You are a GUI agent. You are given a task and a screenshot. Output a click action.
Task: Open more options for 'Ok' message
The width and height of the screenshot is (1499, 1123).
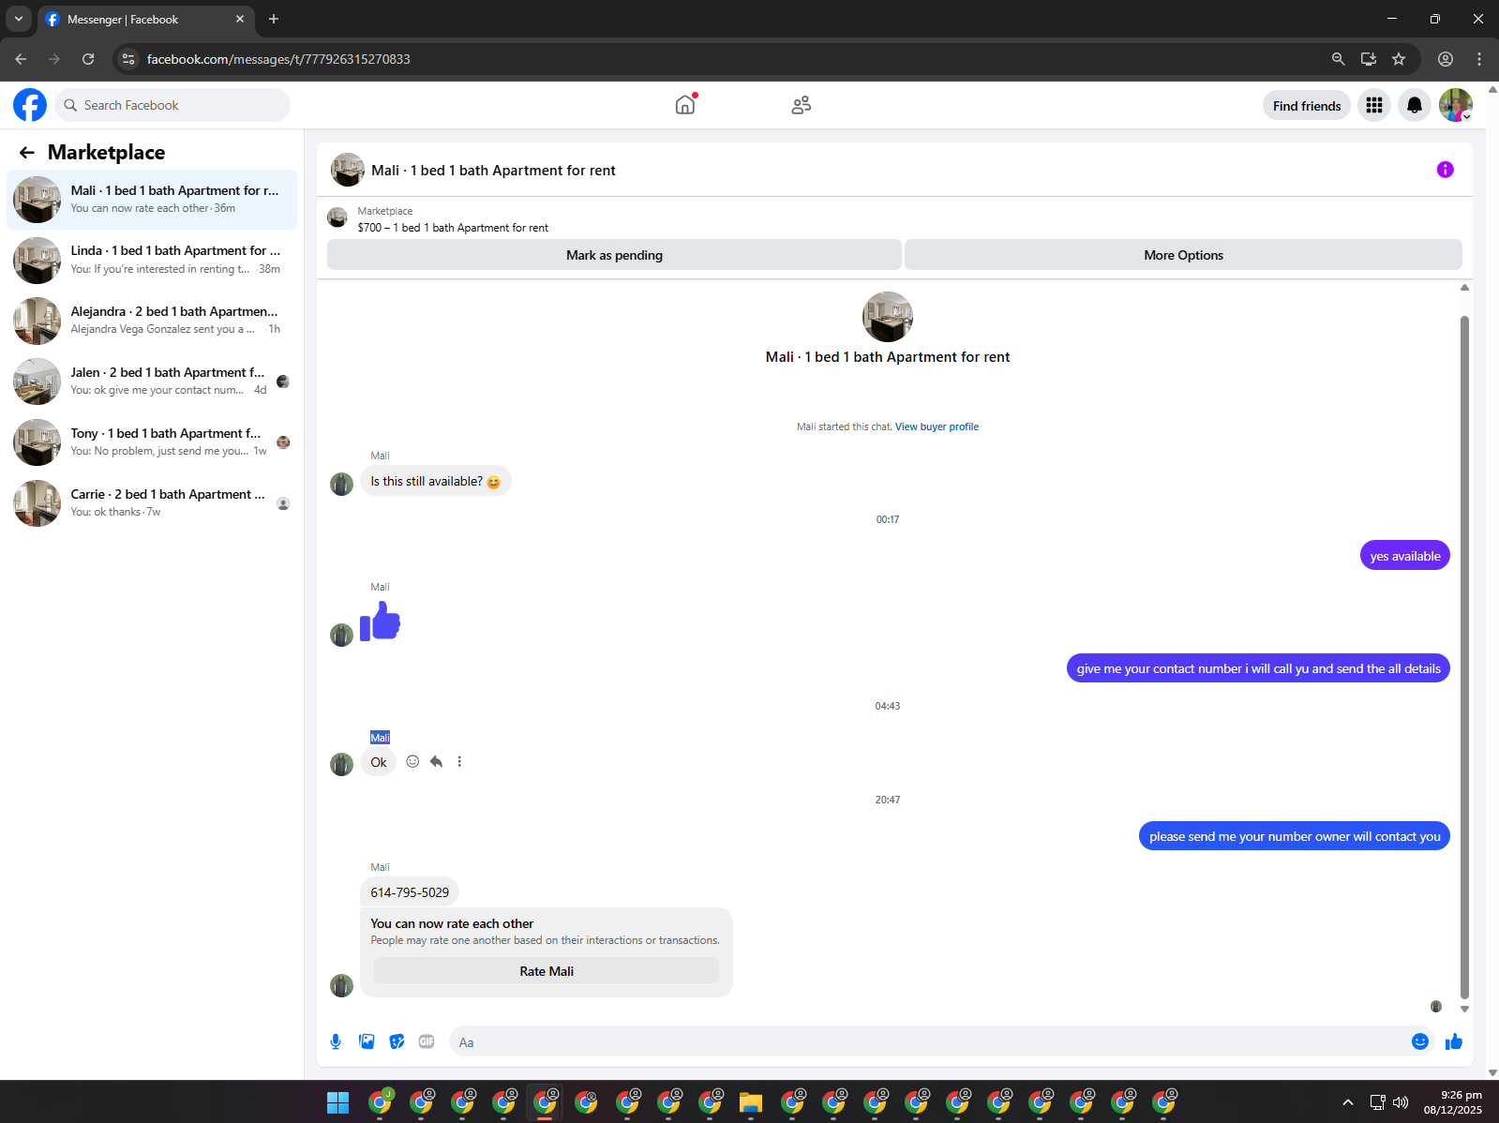pos(459,761)
